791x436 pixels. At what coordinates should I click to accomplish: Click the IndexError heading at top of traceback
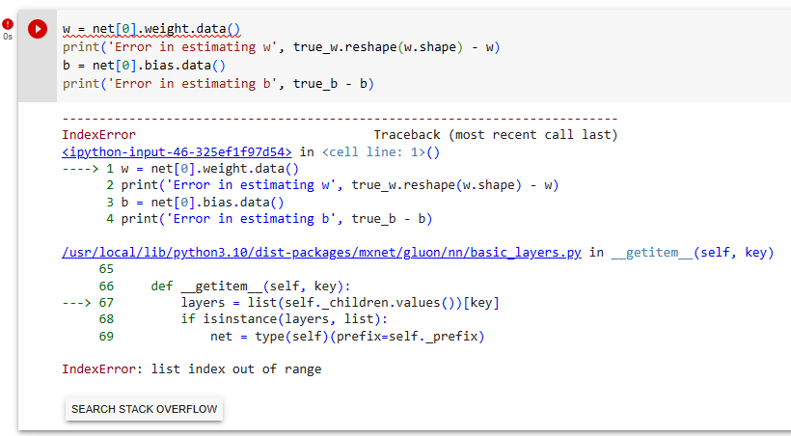click(98, 135)
